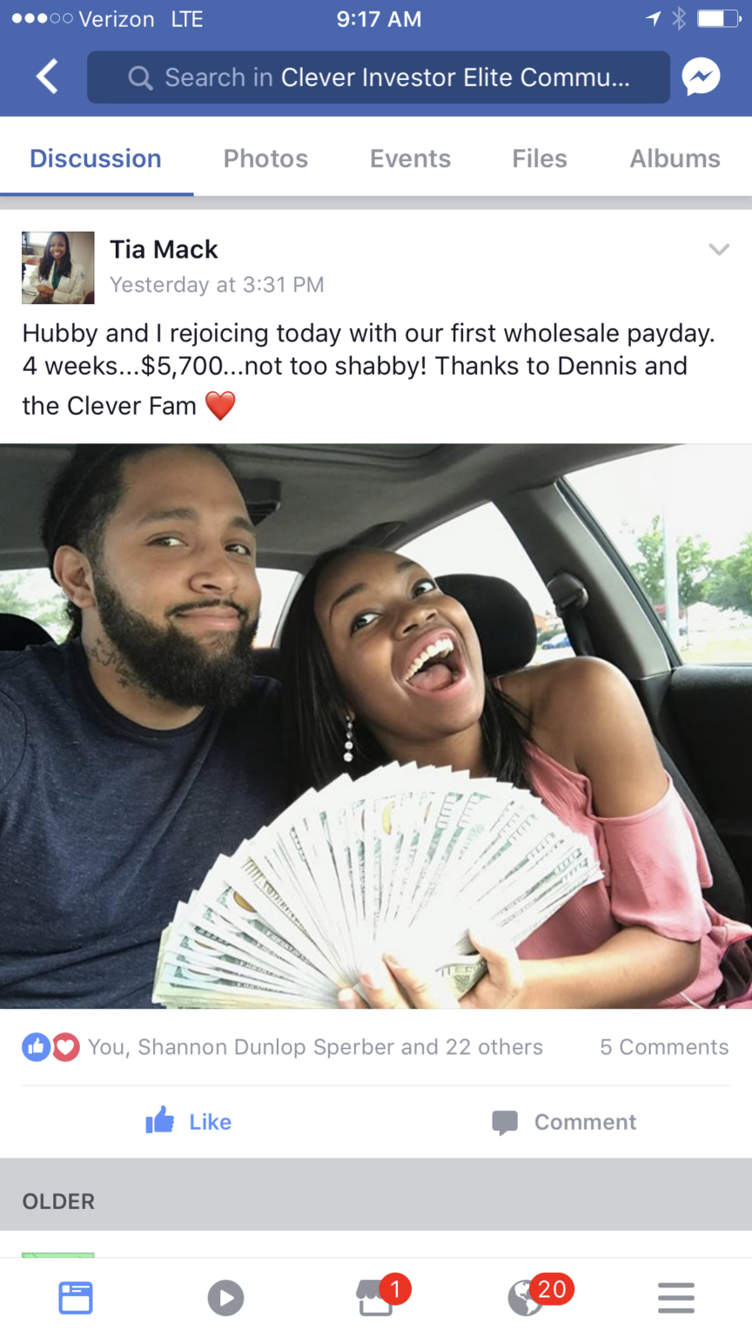Tap the back arrow icon
752x1338 pixels.
(47, 77)
